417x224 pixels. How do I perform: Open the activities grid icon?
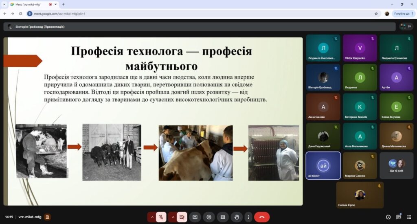(x=408, y=217)
